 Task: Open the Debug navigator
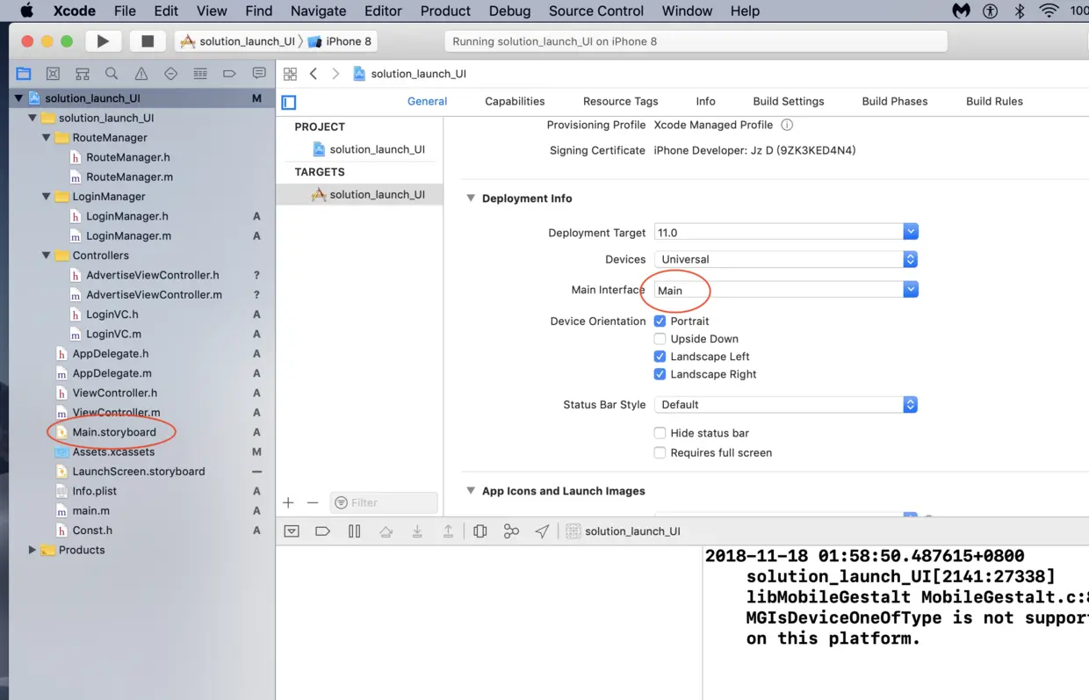click(200, 74)
